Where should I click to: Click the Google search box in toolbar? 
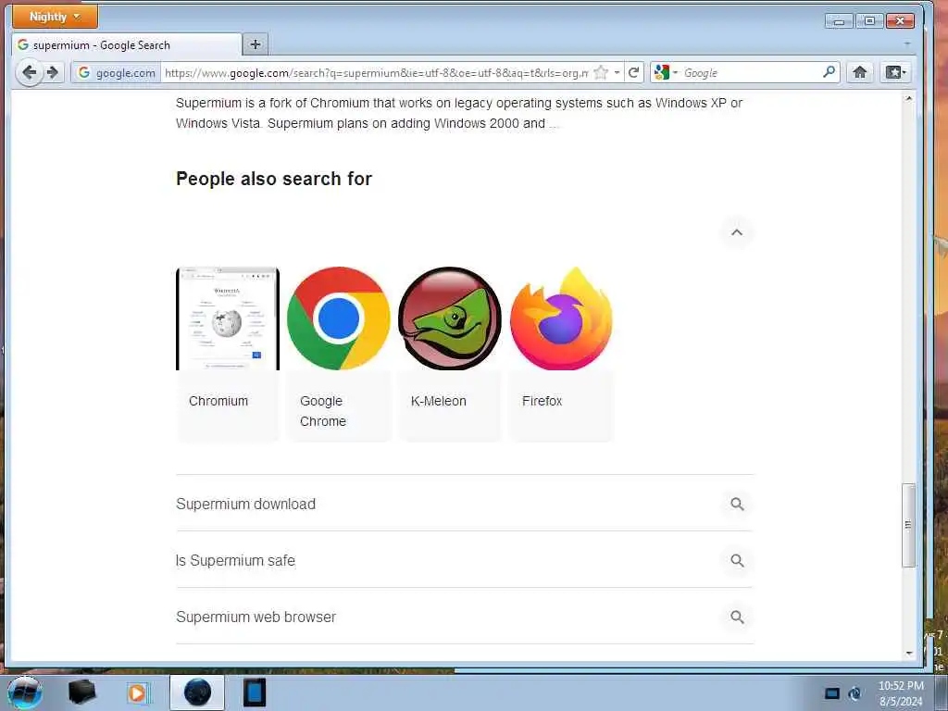click(x=750, y=72)
